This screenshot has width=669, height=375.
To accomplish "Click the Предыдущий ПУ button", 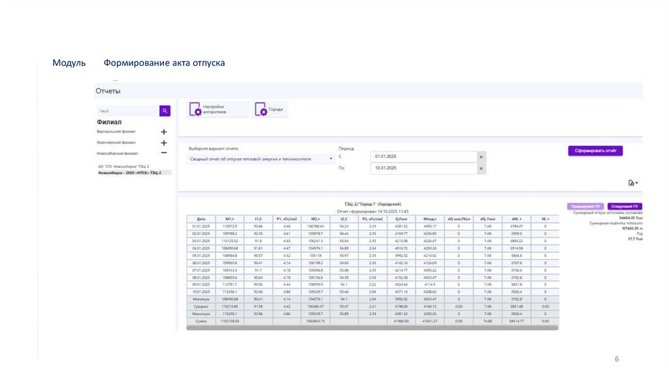I will (x=585, y=206).
